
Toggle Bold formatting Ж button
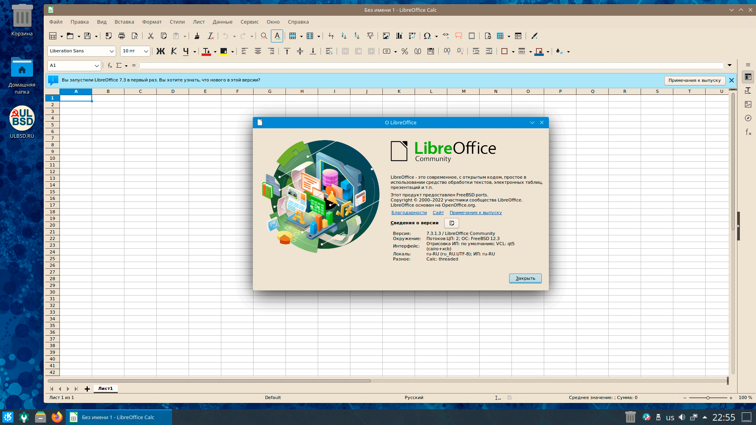click(x=160, y=51)
